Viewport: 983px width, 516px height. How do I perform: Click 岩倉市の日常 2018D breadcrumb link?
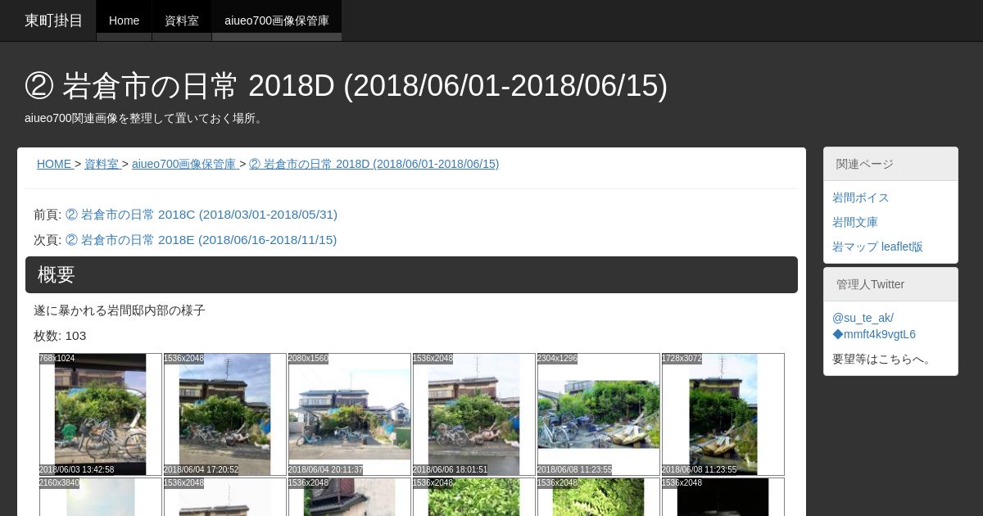(x=374, y=164)
